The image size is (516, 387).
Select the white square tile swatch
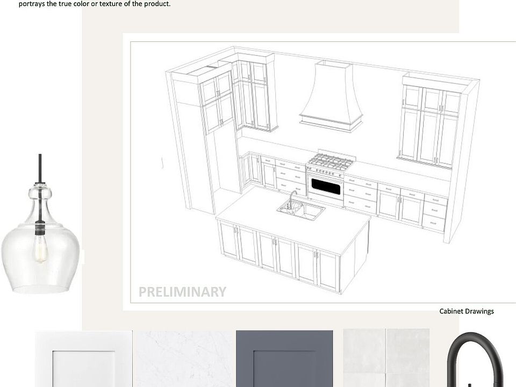[x=386, y=358]
